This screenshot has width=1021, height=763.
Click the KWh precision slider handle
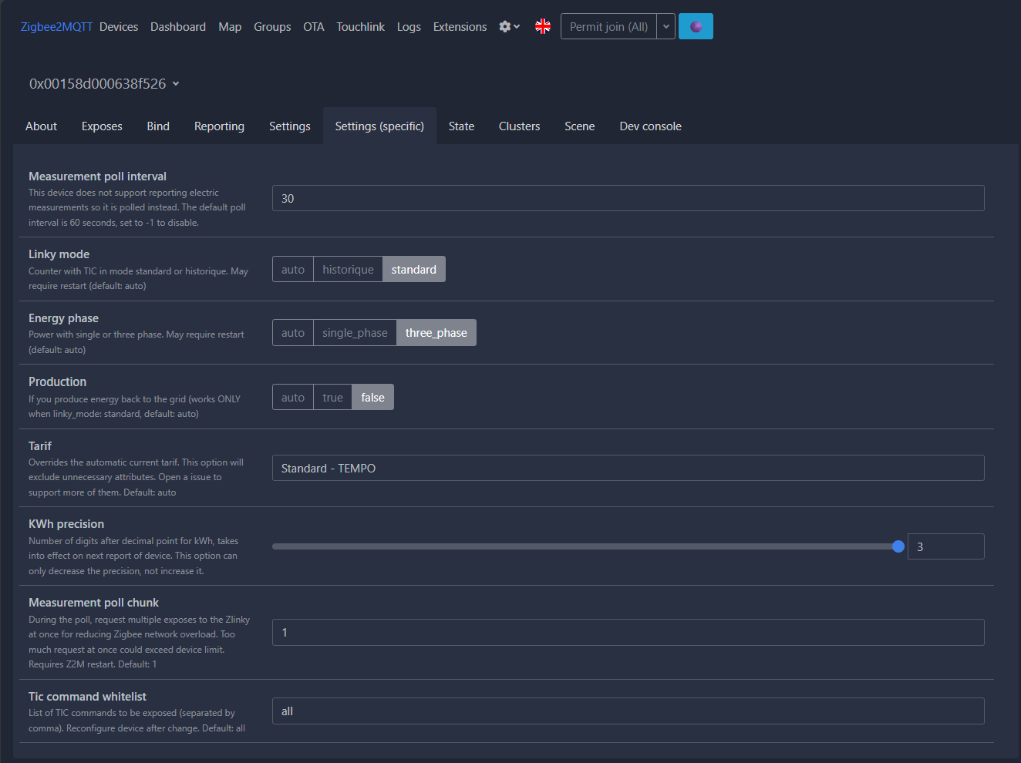898,546
